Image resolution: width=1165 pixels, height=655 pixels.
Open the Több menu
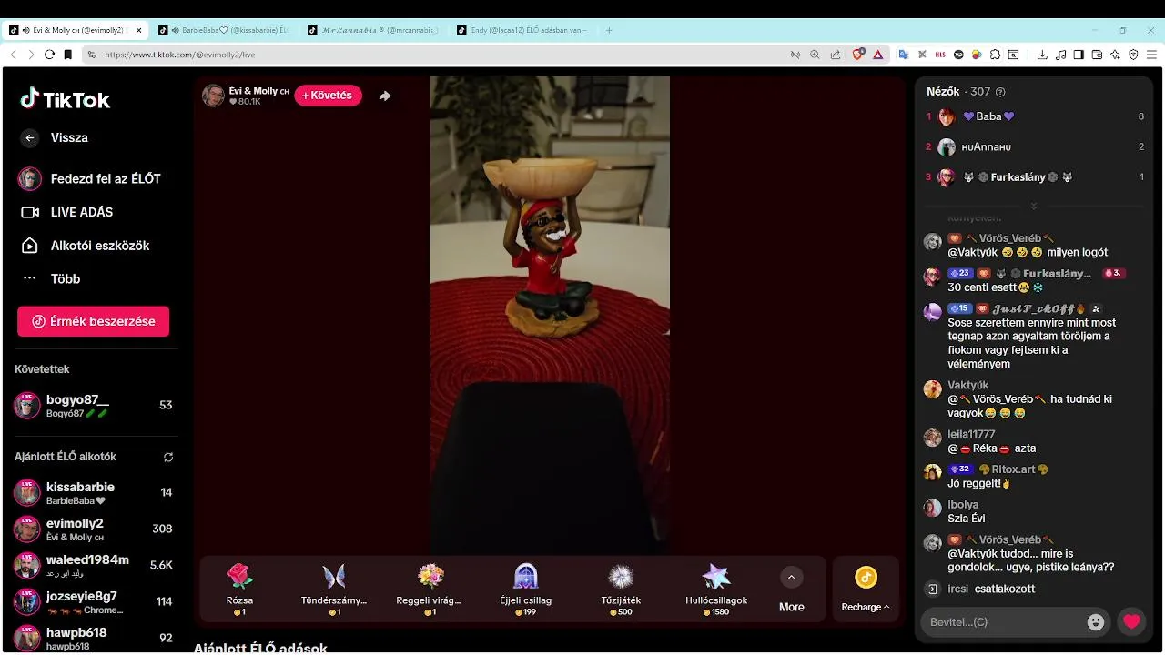[52, 278]
